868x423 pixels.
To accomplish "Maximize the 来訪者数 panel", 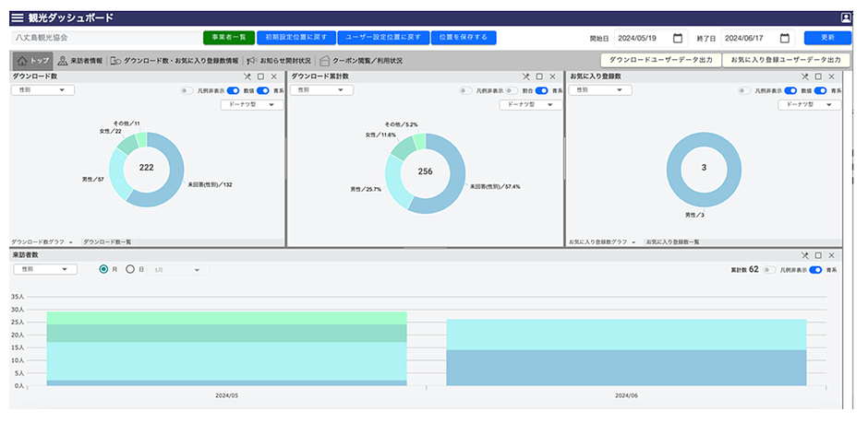I will 818,254.
